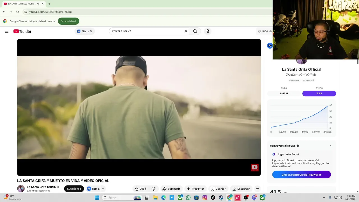This screenshot has height=202, width=359.
Task: Open File Explorer from taskbar
Action: pos(155,198)
